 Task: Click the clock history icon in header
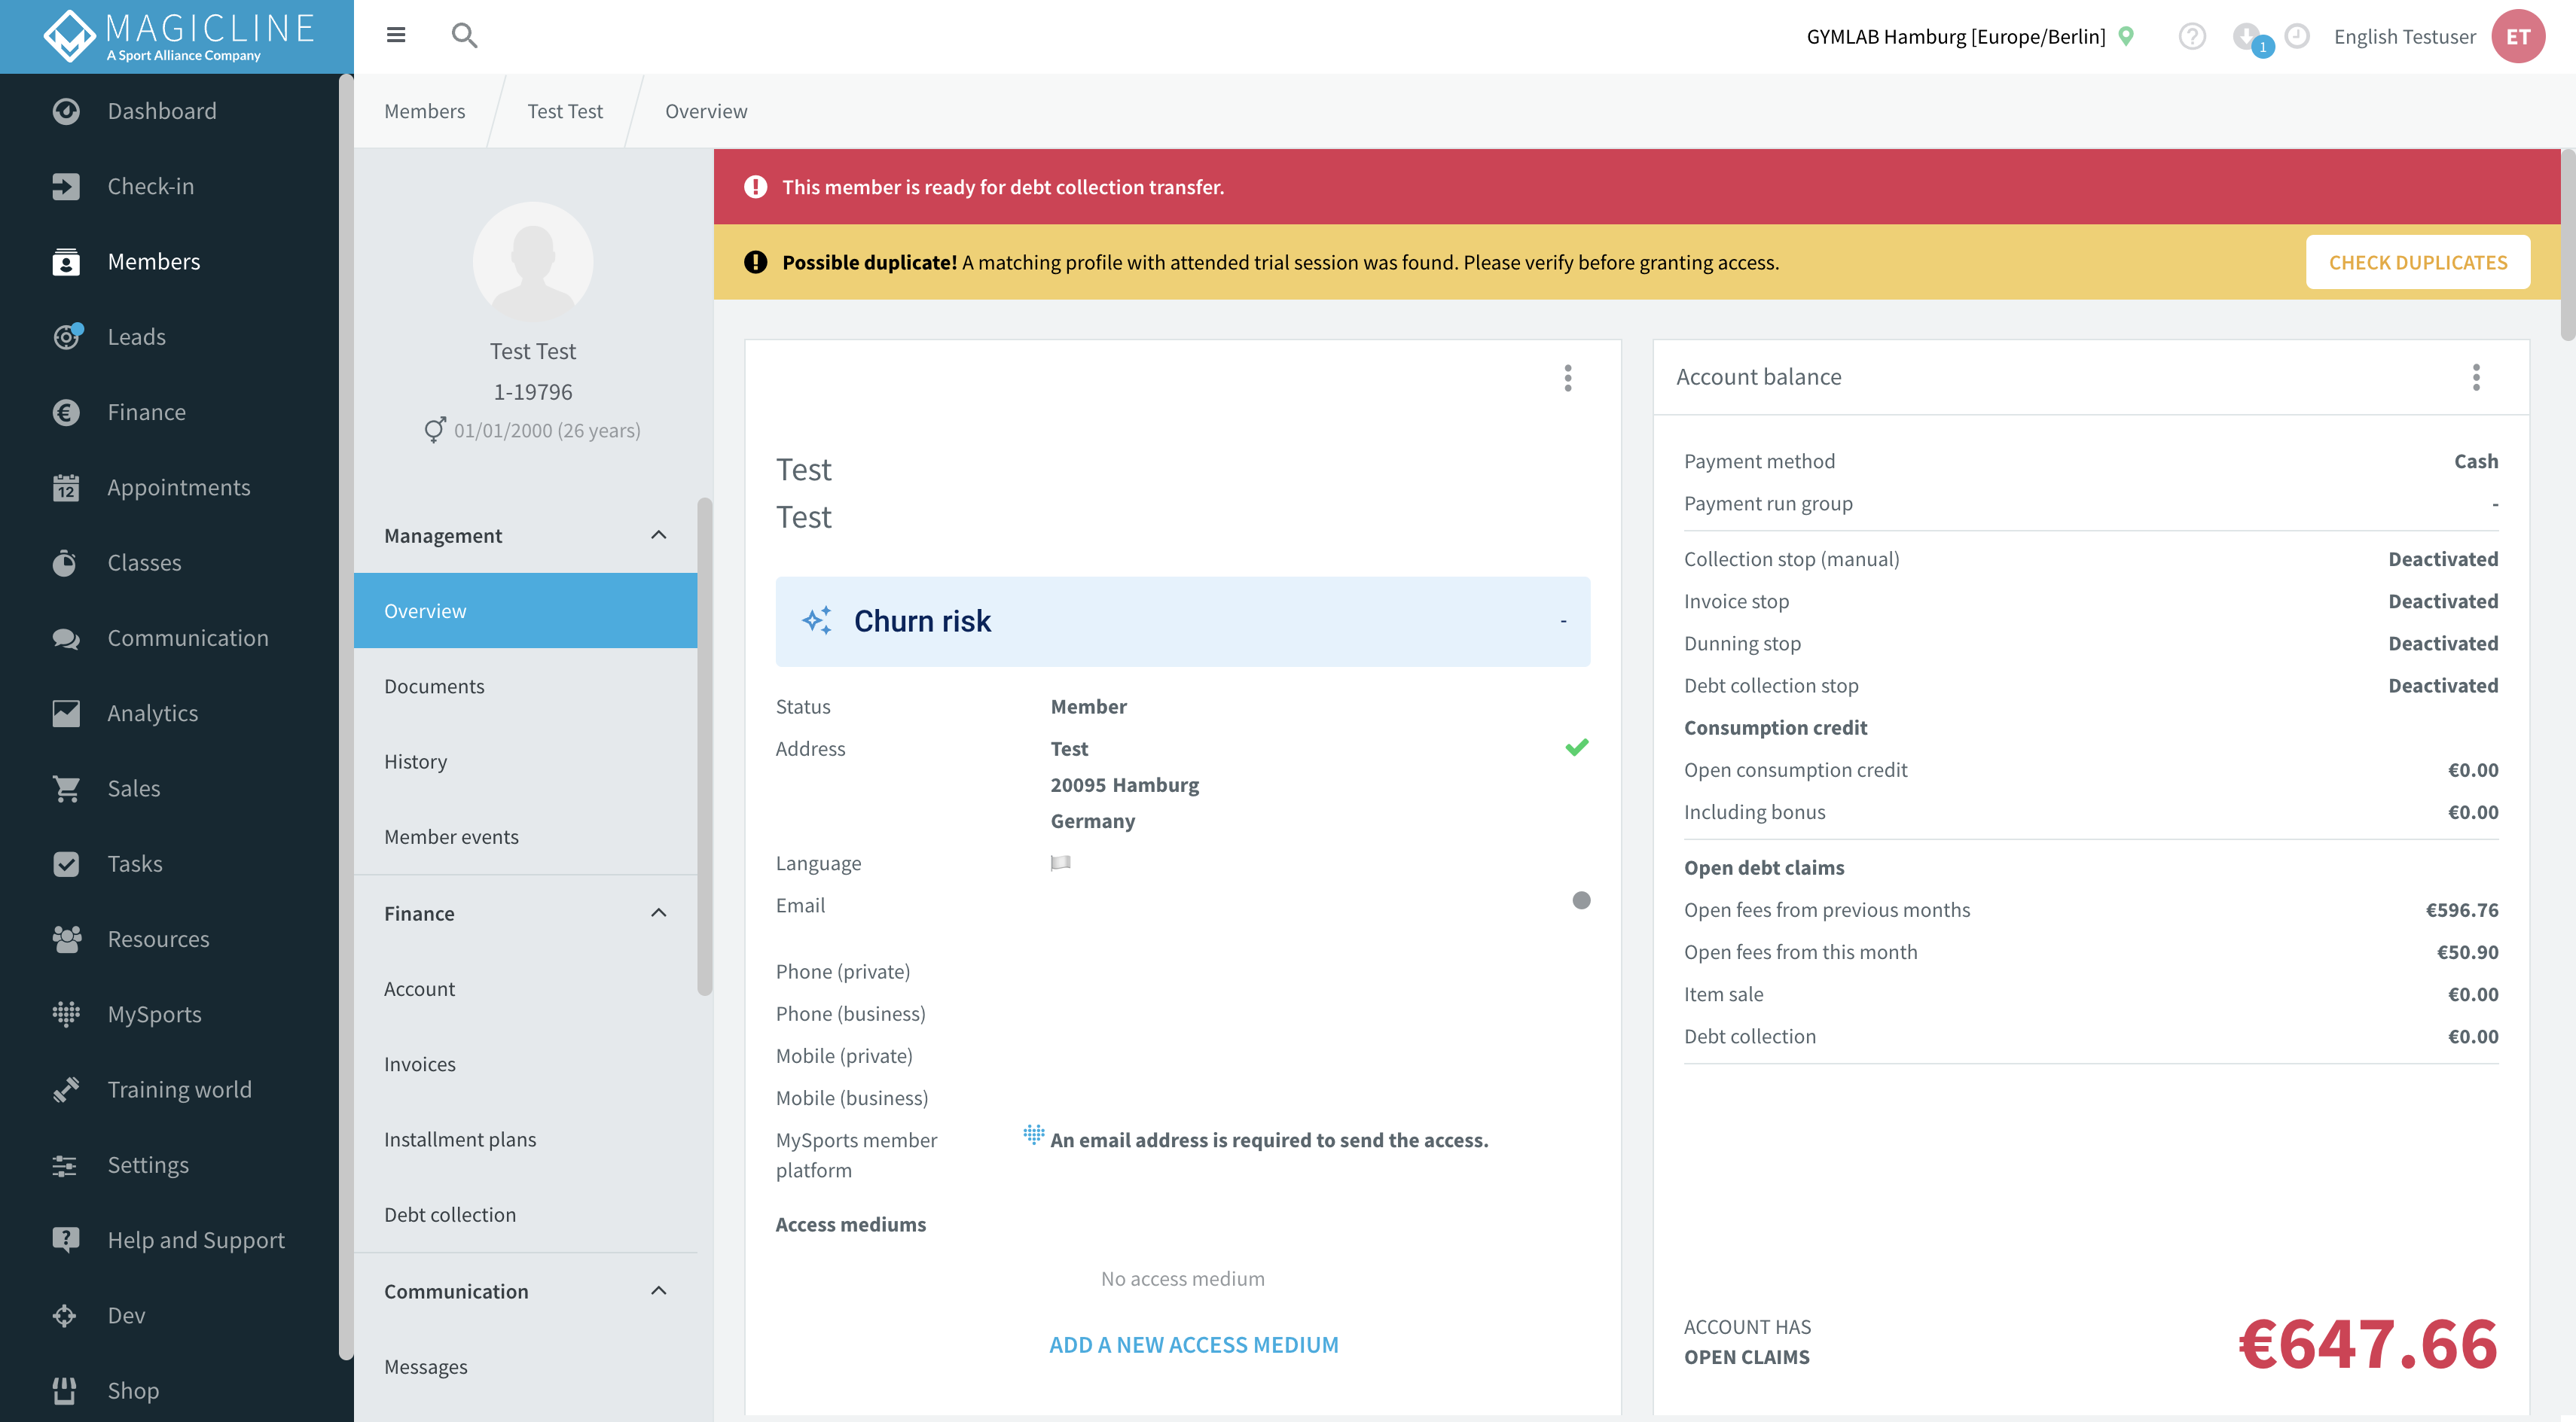(2297, 36)
